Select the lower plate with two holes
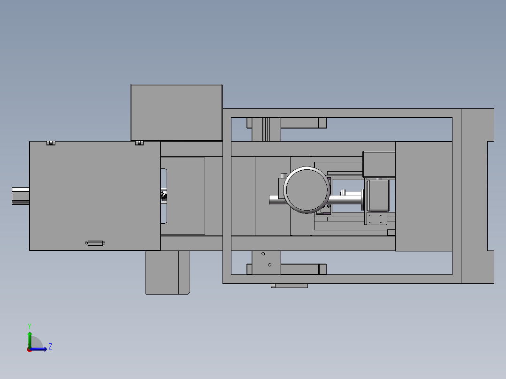Image resolution: width=506 pixels, height=379 pixels. pyautogui.click(x=266, y=263)
